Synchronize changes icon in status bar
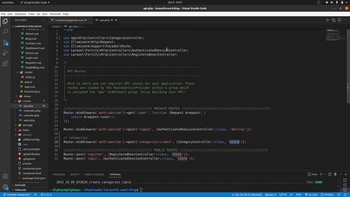 pos(36,195)
